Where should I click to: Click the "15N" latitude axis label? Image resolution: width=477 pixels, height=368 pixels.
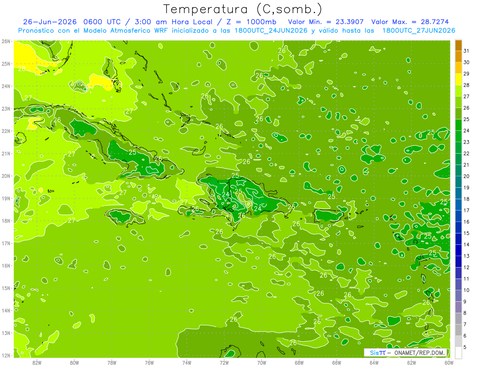[6, 288]
